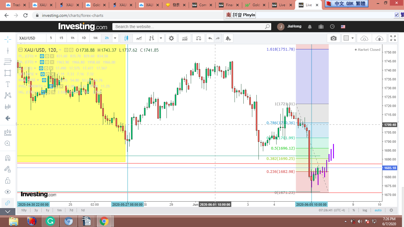Image resolution: width=404 pixels, height=227 pixels.
Task: Toggle log scale option
Action: click(365, 210)
